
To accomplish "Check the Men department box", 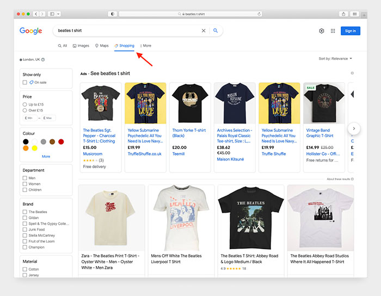I will [x=25, y=178].
